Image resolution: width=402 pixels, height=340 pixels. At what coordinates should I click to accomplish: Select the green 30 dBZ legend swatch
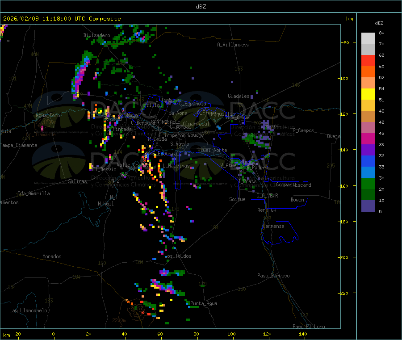(368, 183)
